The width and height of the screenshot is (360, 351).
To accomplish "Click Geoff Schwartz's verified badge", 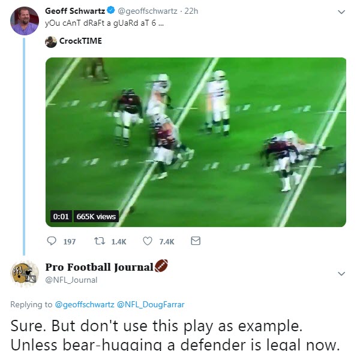I will [x=110, y=11].
